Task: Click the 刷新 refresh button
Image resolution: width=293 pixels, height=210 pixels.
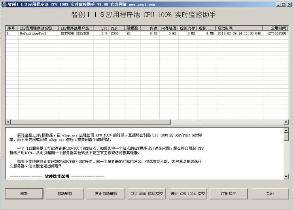Action: 24,193
